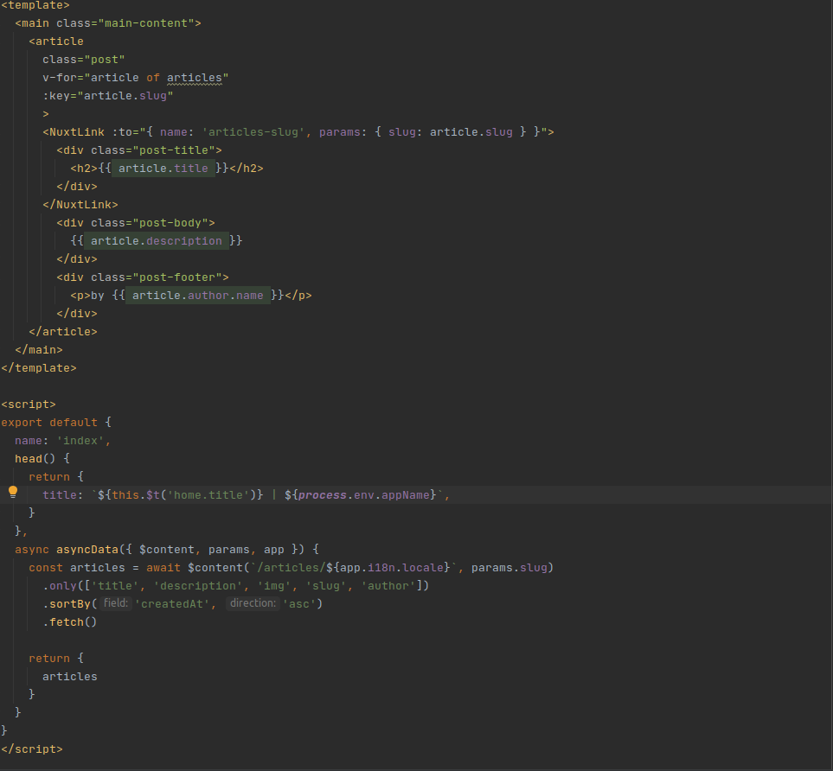Click 'home.title' translation key string
The height and width of the screenshot is (771, 833).
click(208, 495)
